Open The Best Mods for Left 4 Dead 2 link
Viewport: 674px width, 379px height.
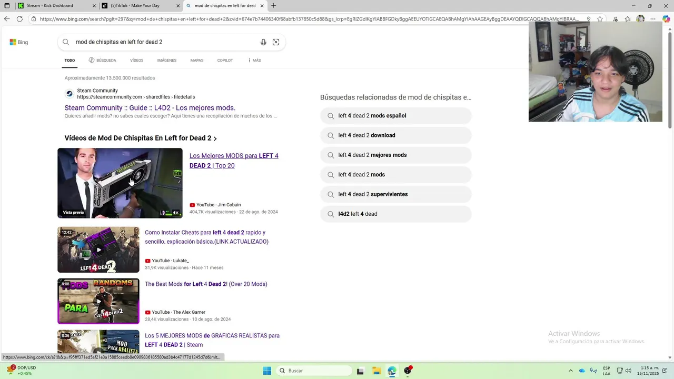[x=206, y=284]
